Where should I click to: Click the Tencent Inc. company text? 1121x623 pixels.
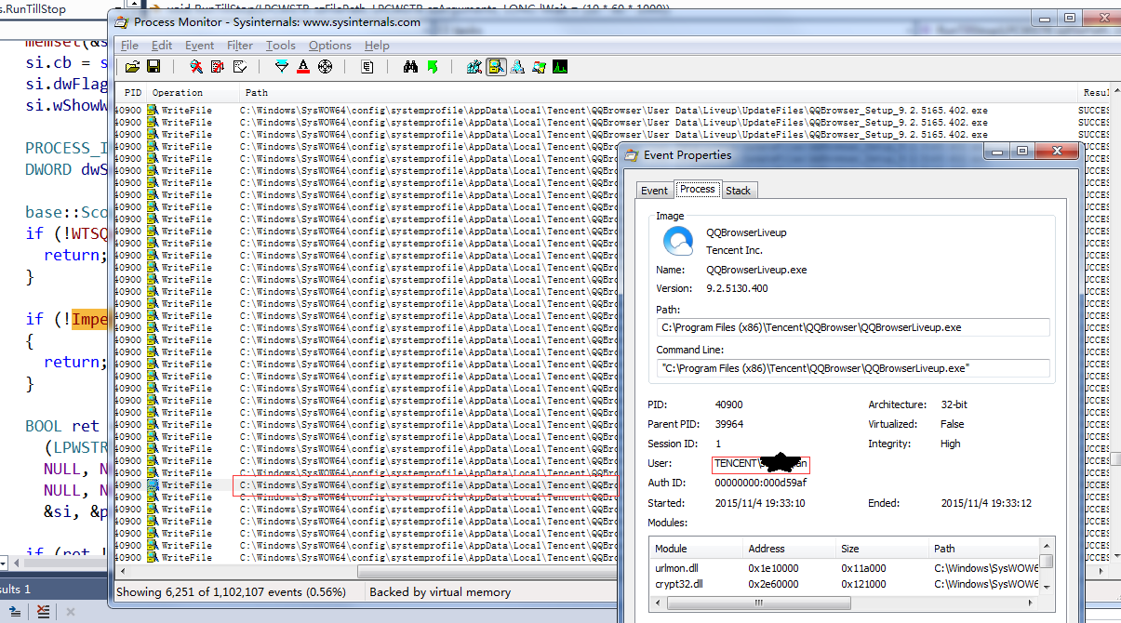(x=734, y=250)
